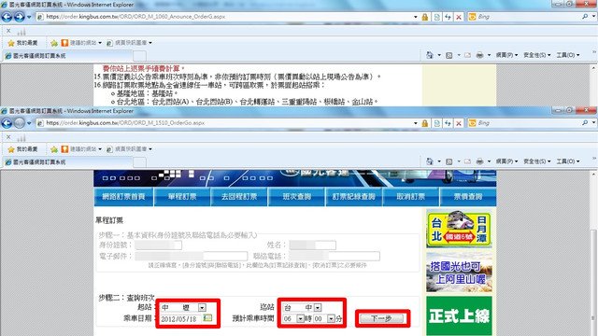Open the minute dropdown showing 00
Viewport: 598px width, 336px height.
331,319
